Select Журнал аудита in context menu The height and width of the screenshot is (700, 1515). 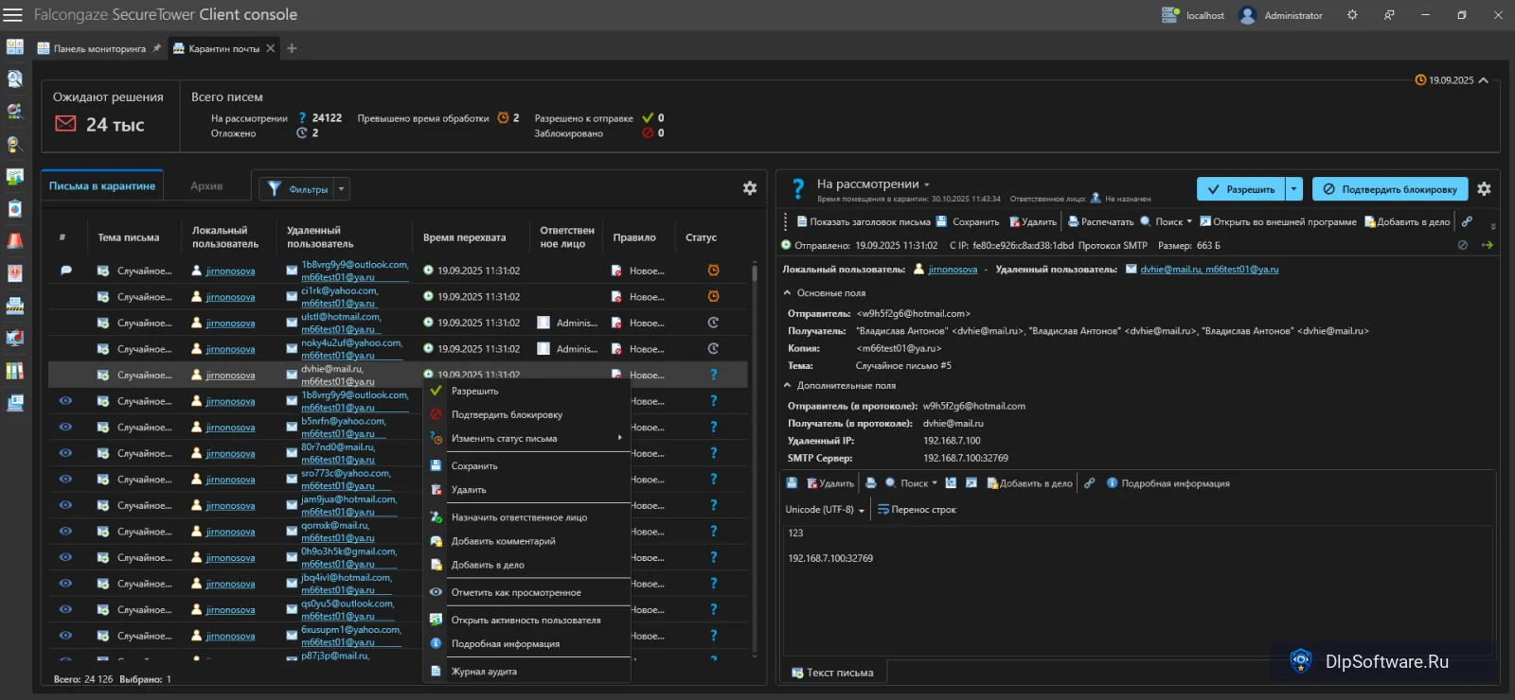pyautogui.click(x=526, y=671)
